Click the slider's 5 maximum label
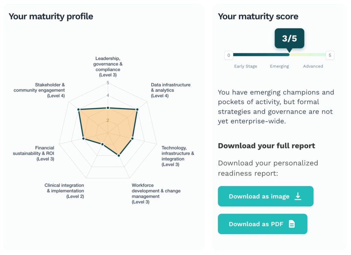This screenshot has height=255, width=351. coord(330,55)
